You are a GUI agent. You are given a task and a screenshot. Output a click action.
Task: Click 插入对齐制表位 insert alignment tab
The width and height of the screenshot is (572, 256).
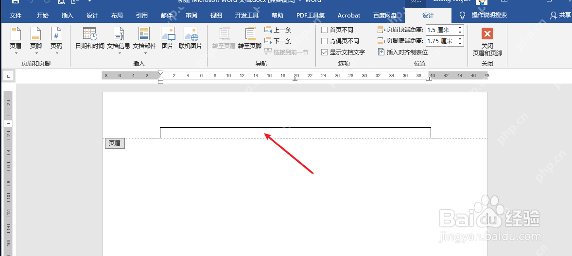pos(403,52)
